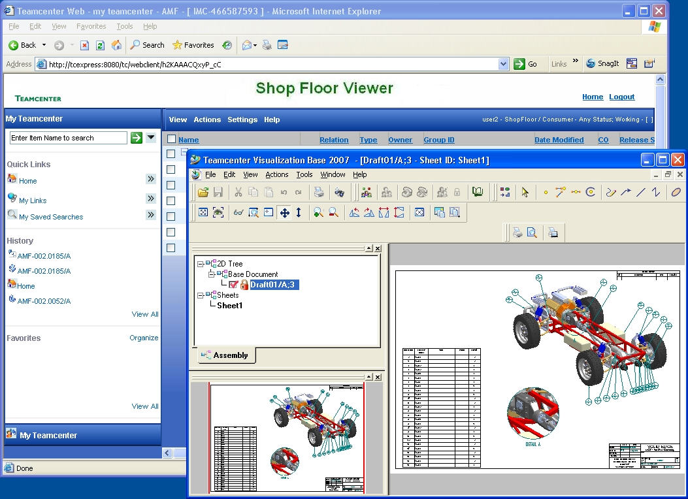The height and width of the screenshot is (499, 688).
Task: Open the Settings menu in Teamcenter Web
Action: point(242,120)
